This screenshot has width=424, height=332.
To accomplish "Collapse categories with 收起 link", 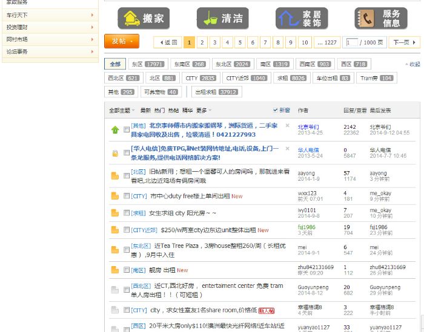I will coord(412,64).
